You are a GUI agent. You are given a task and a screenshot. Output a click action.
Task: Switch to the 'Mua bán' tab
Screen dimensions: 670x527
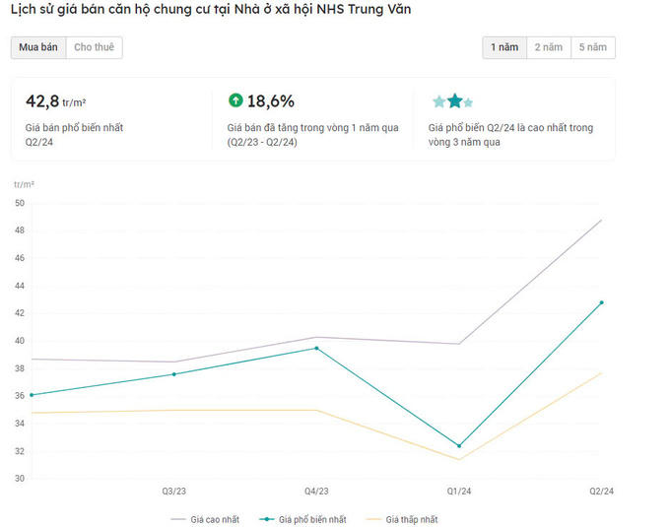click(x=38, y=47)
